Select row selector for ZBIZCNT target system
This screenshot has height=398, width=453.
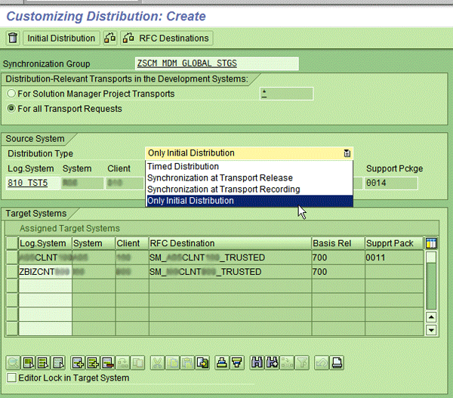point(12,272)
